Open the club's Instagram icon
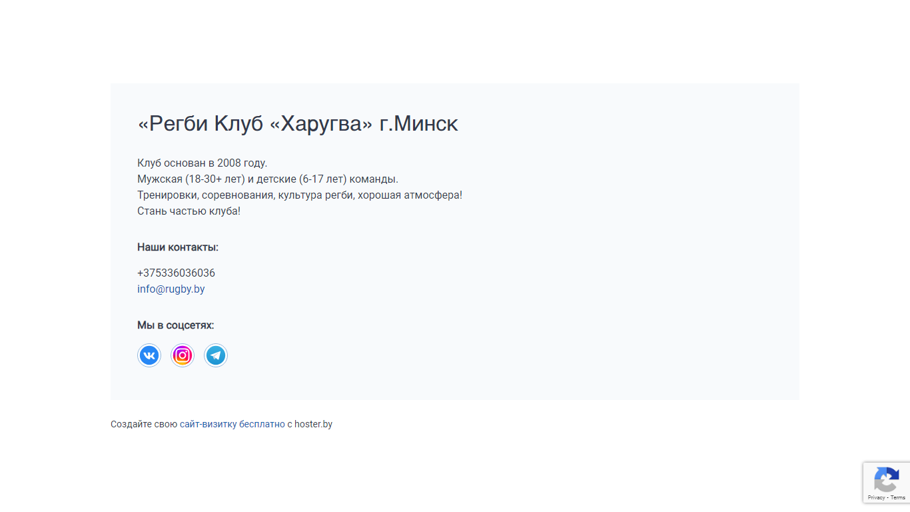This screenshot has width=910, height=512. pos(183,355)
